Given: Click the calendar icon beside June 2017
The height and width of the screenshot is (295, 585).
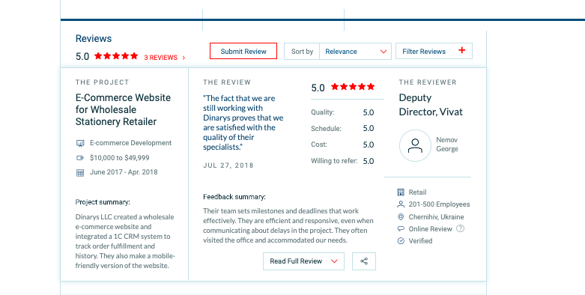Looking at the screenshot, I should point(80,172).
